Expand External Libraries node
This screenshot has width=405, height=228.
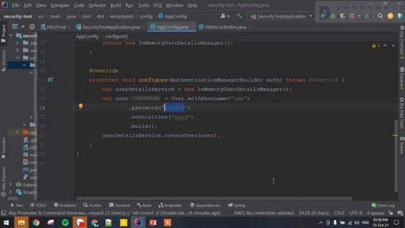pos(11,184)
